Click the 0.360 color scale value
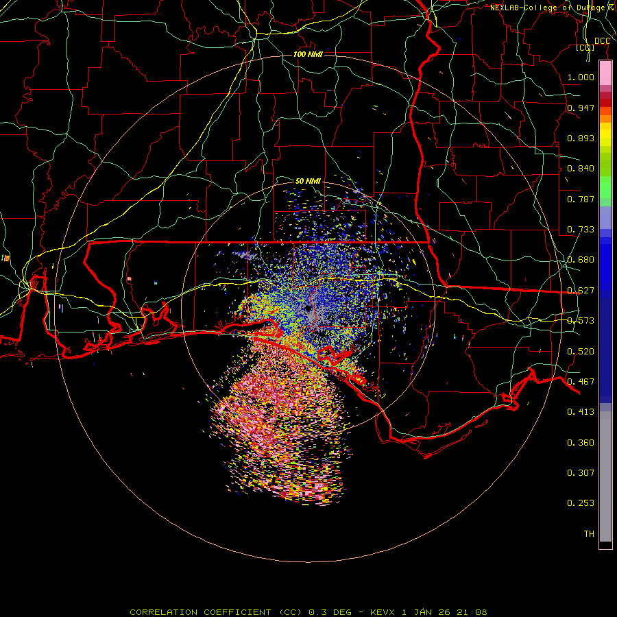 [581, 443]
